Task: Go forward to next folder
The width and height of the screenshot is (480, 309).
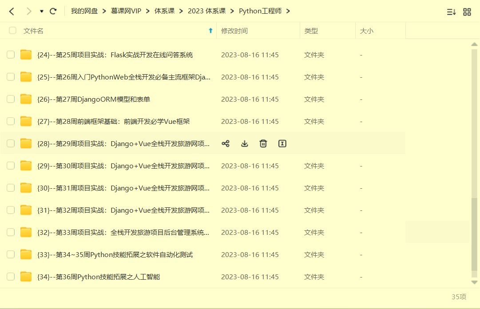Action: coord(29,12)
